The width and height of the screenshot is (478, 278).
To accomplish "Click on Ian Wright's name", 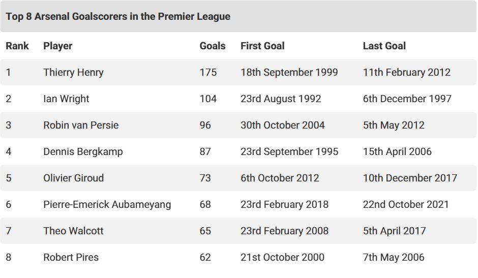I will point(66,99).
